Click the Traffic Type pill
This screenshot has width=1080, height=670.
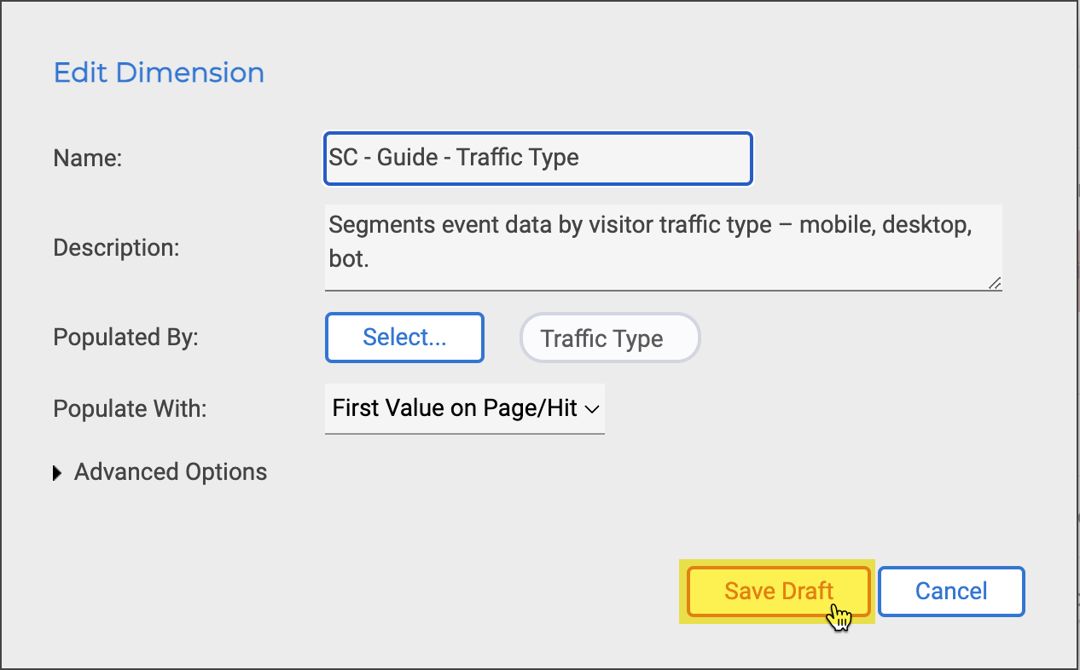[609, 338]
